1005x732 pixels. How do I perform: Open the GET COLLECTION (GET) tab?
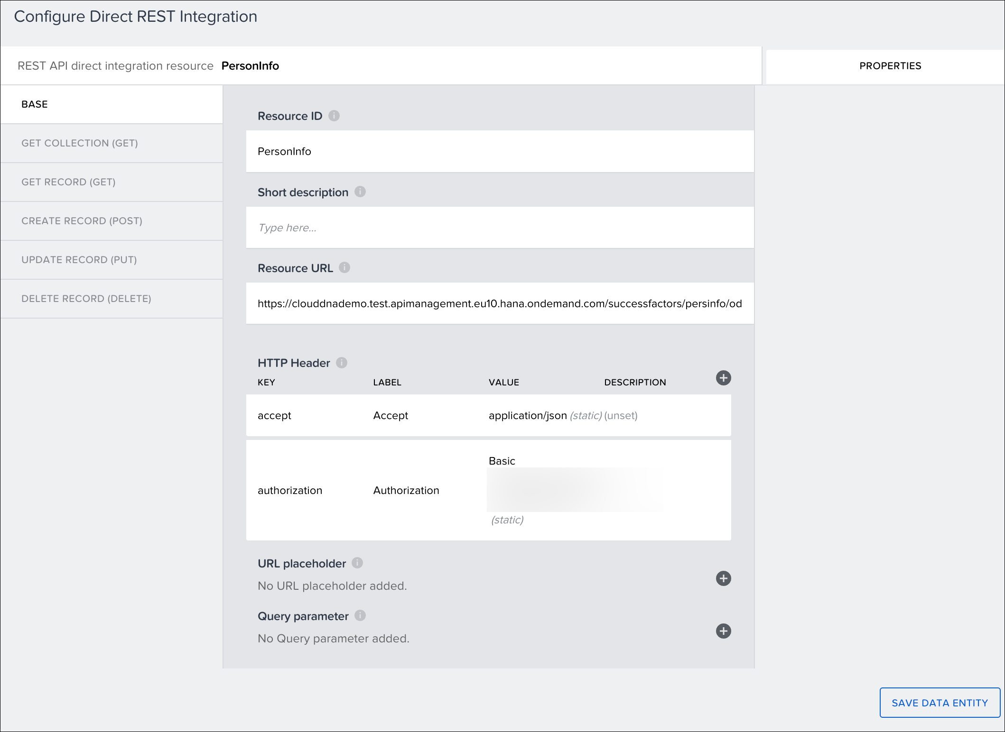coord(112,143)
